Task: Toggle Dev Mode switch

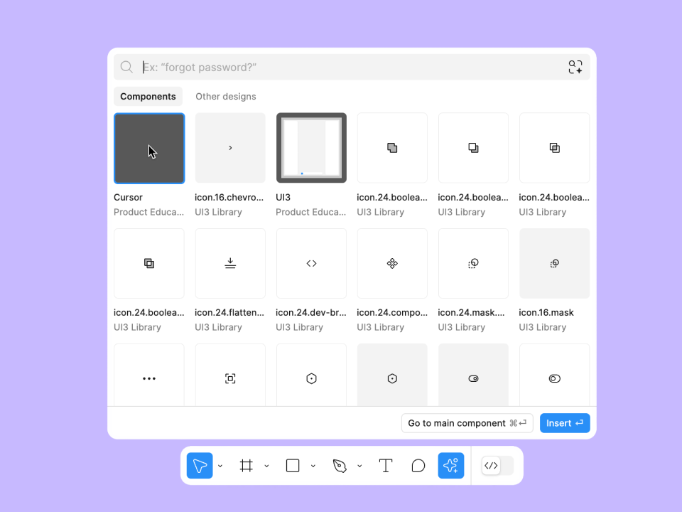Action: coord(497,466)
